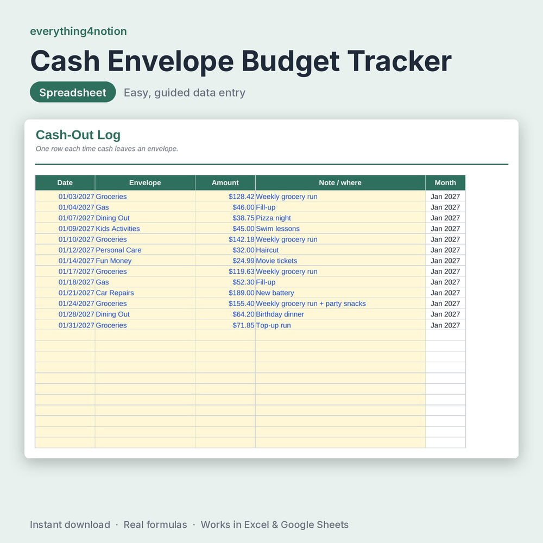Screen dimensions: 543x543
Task: Click the Cash Envelope Budget Tracker heading
Action: click(x=241, y=61)
